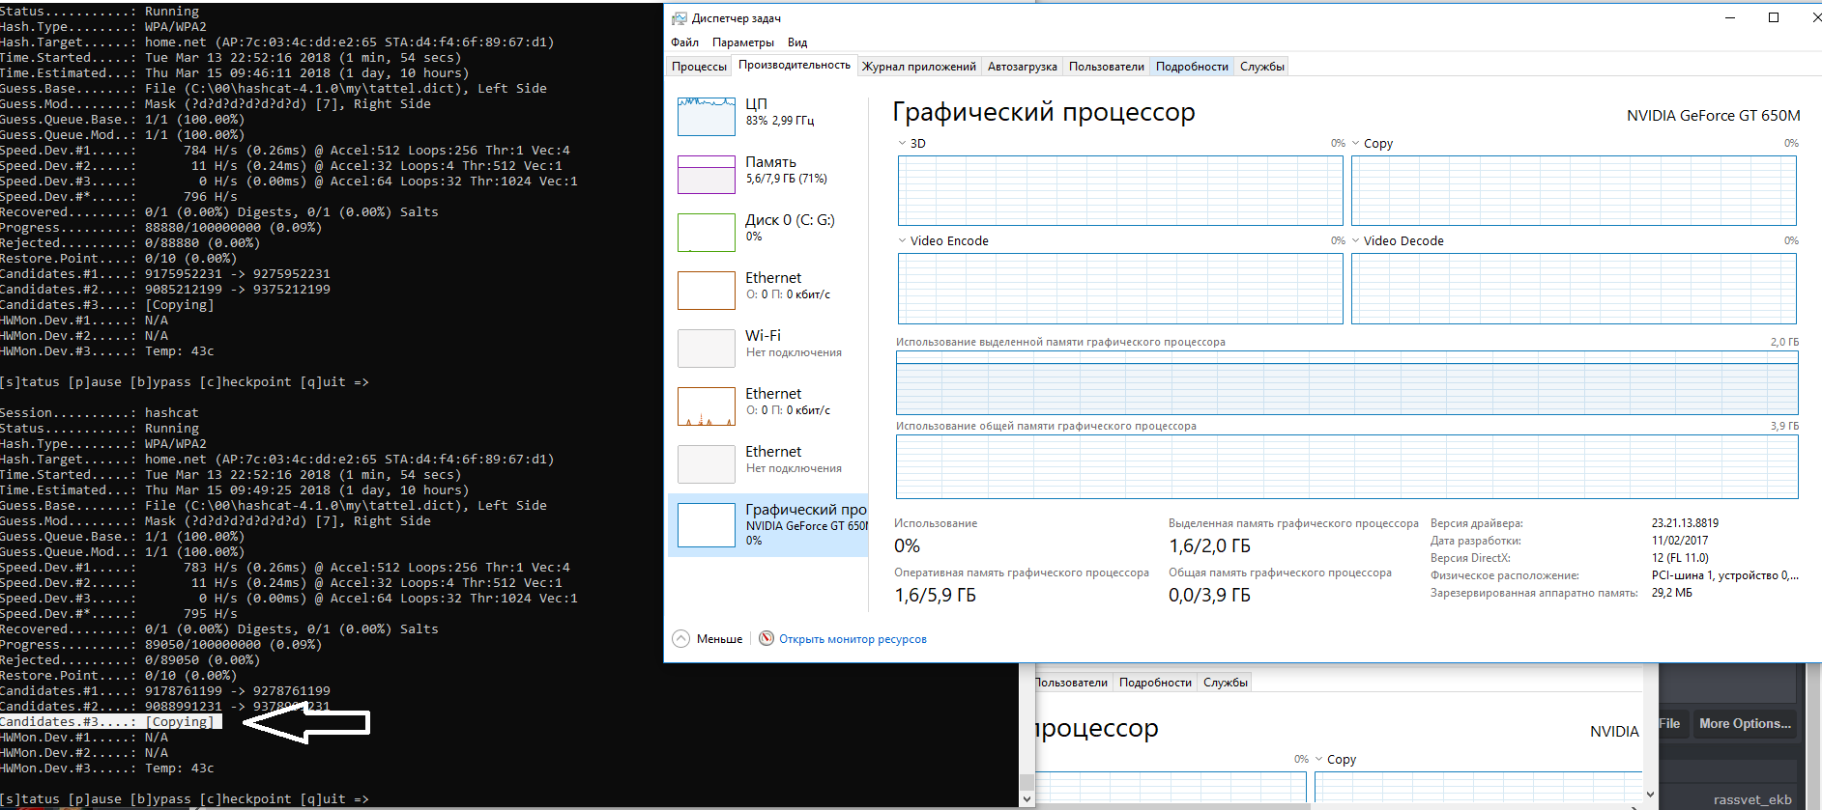Click the More Options... button
1822x810 pixels.
(1745, 724)
